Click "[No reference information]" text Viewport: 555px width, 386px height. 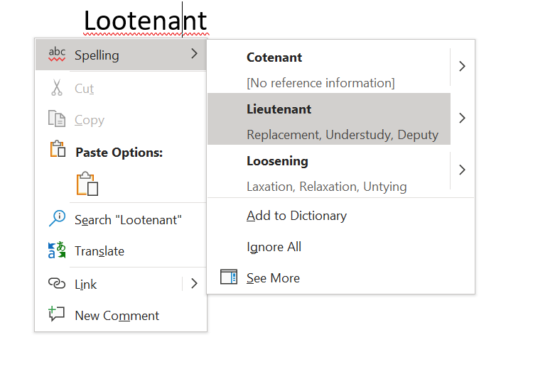pyautogui.click(x=320, y=83)
